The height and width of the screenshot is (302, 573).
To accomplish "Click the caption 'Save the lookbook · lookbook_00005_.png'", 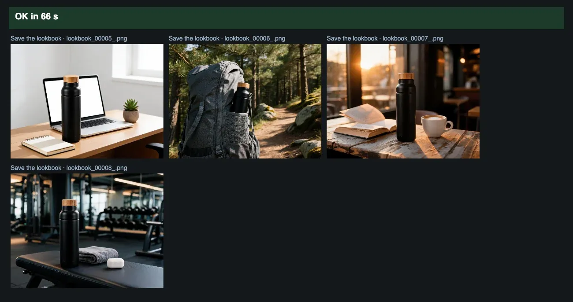I will [x=69, y=38].
